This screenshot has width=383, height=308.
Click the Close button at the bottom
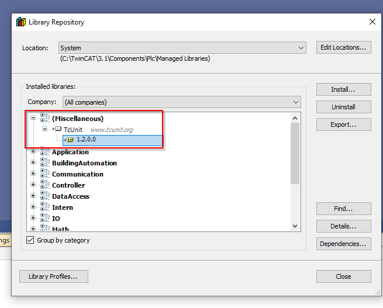[344, 276]
